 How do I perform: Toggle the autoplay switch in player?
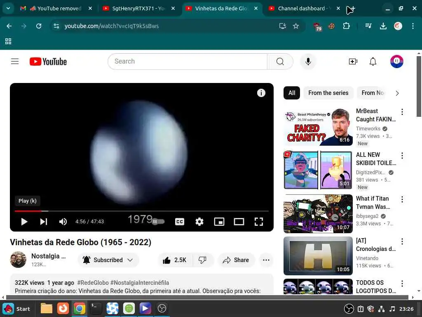tap(158, 222)
